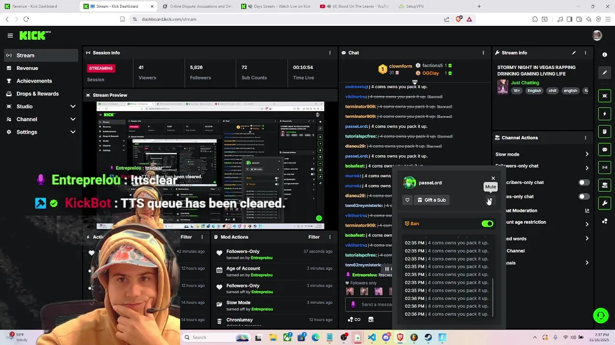Edit stream info with the pencil icon
Image resolution: width=615 pixels, height=345 pixels.
574,53
